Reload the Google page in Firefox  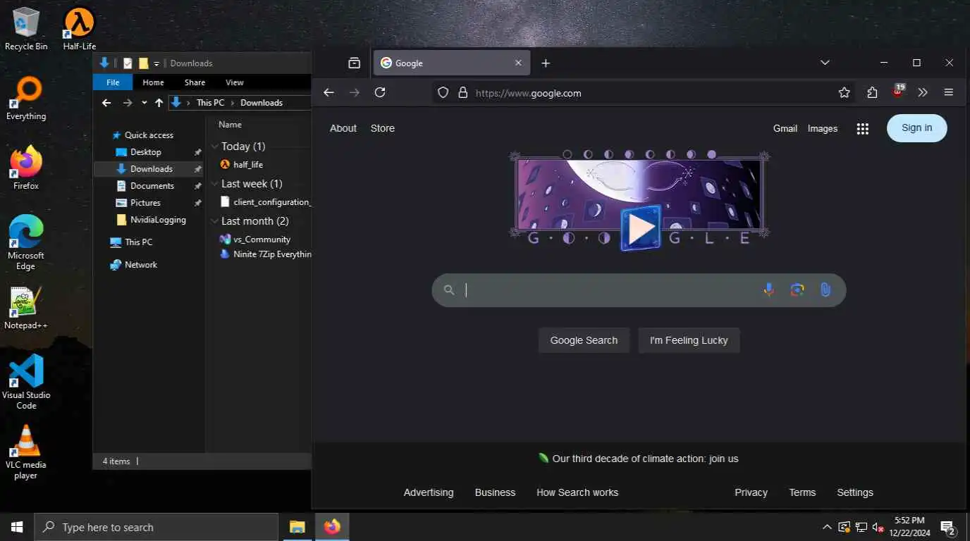pos(380,93)
